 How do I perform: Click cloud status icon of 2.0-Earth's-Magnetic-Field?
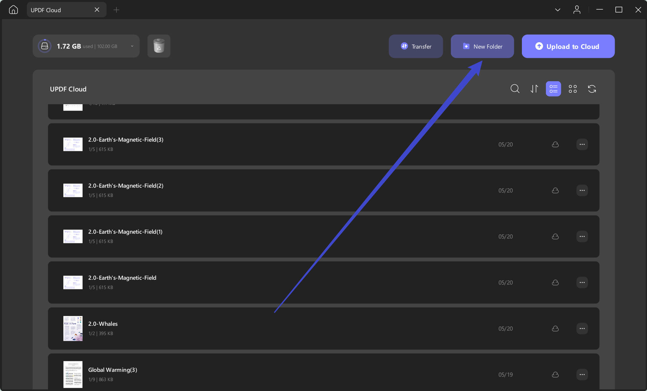coord(555,283)
